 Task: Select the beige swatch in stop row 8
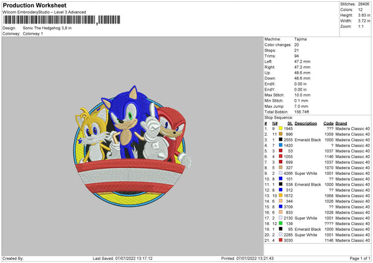pyautogui.click(x=280, y=167)
